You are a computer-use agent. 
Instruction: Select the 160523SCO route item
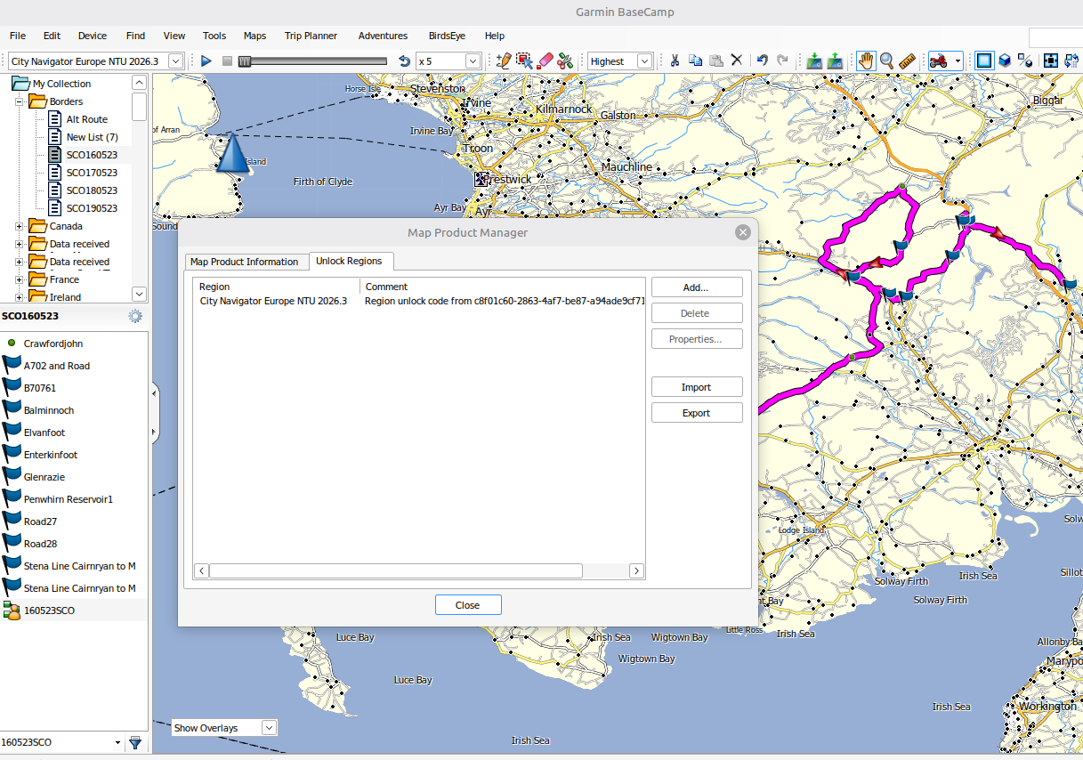tap(49, 610)
